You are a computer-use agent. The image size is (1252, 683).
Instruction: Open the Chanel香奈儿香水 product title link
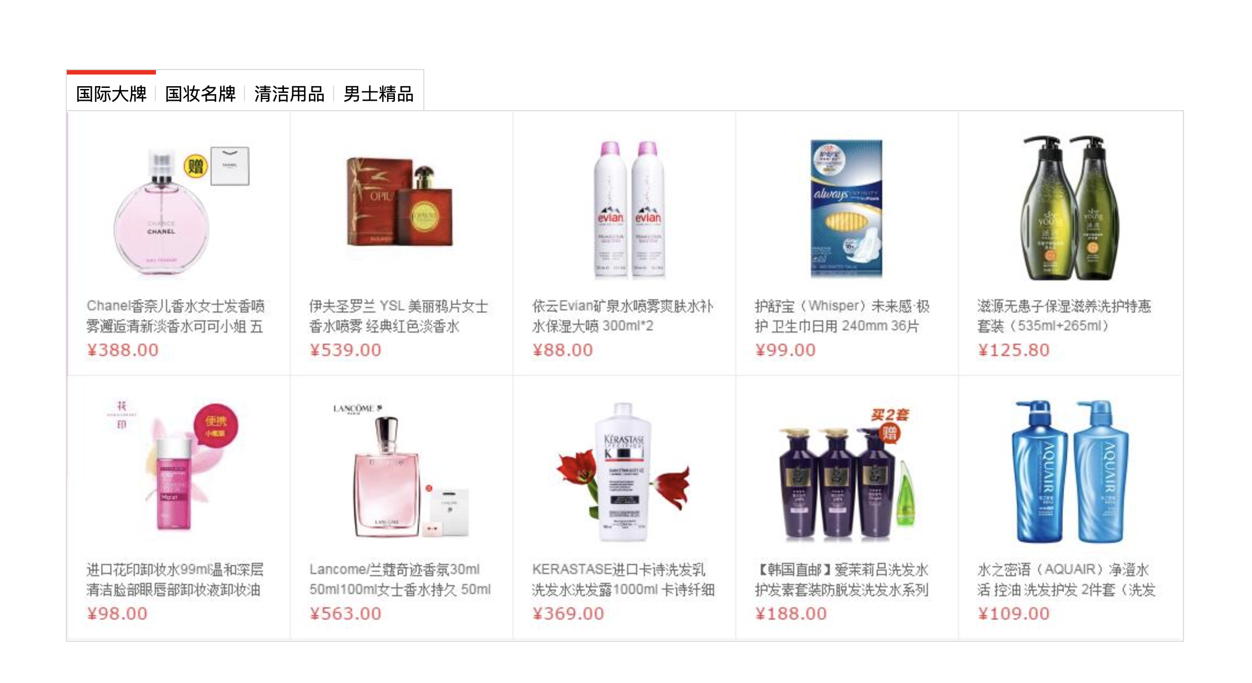coord(175,316)
